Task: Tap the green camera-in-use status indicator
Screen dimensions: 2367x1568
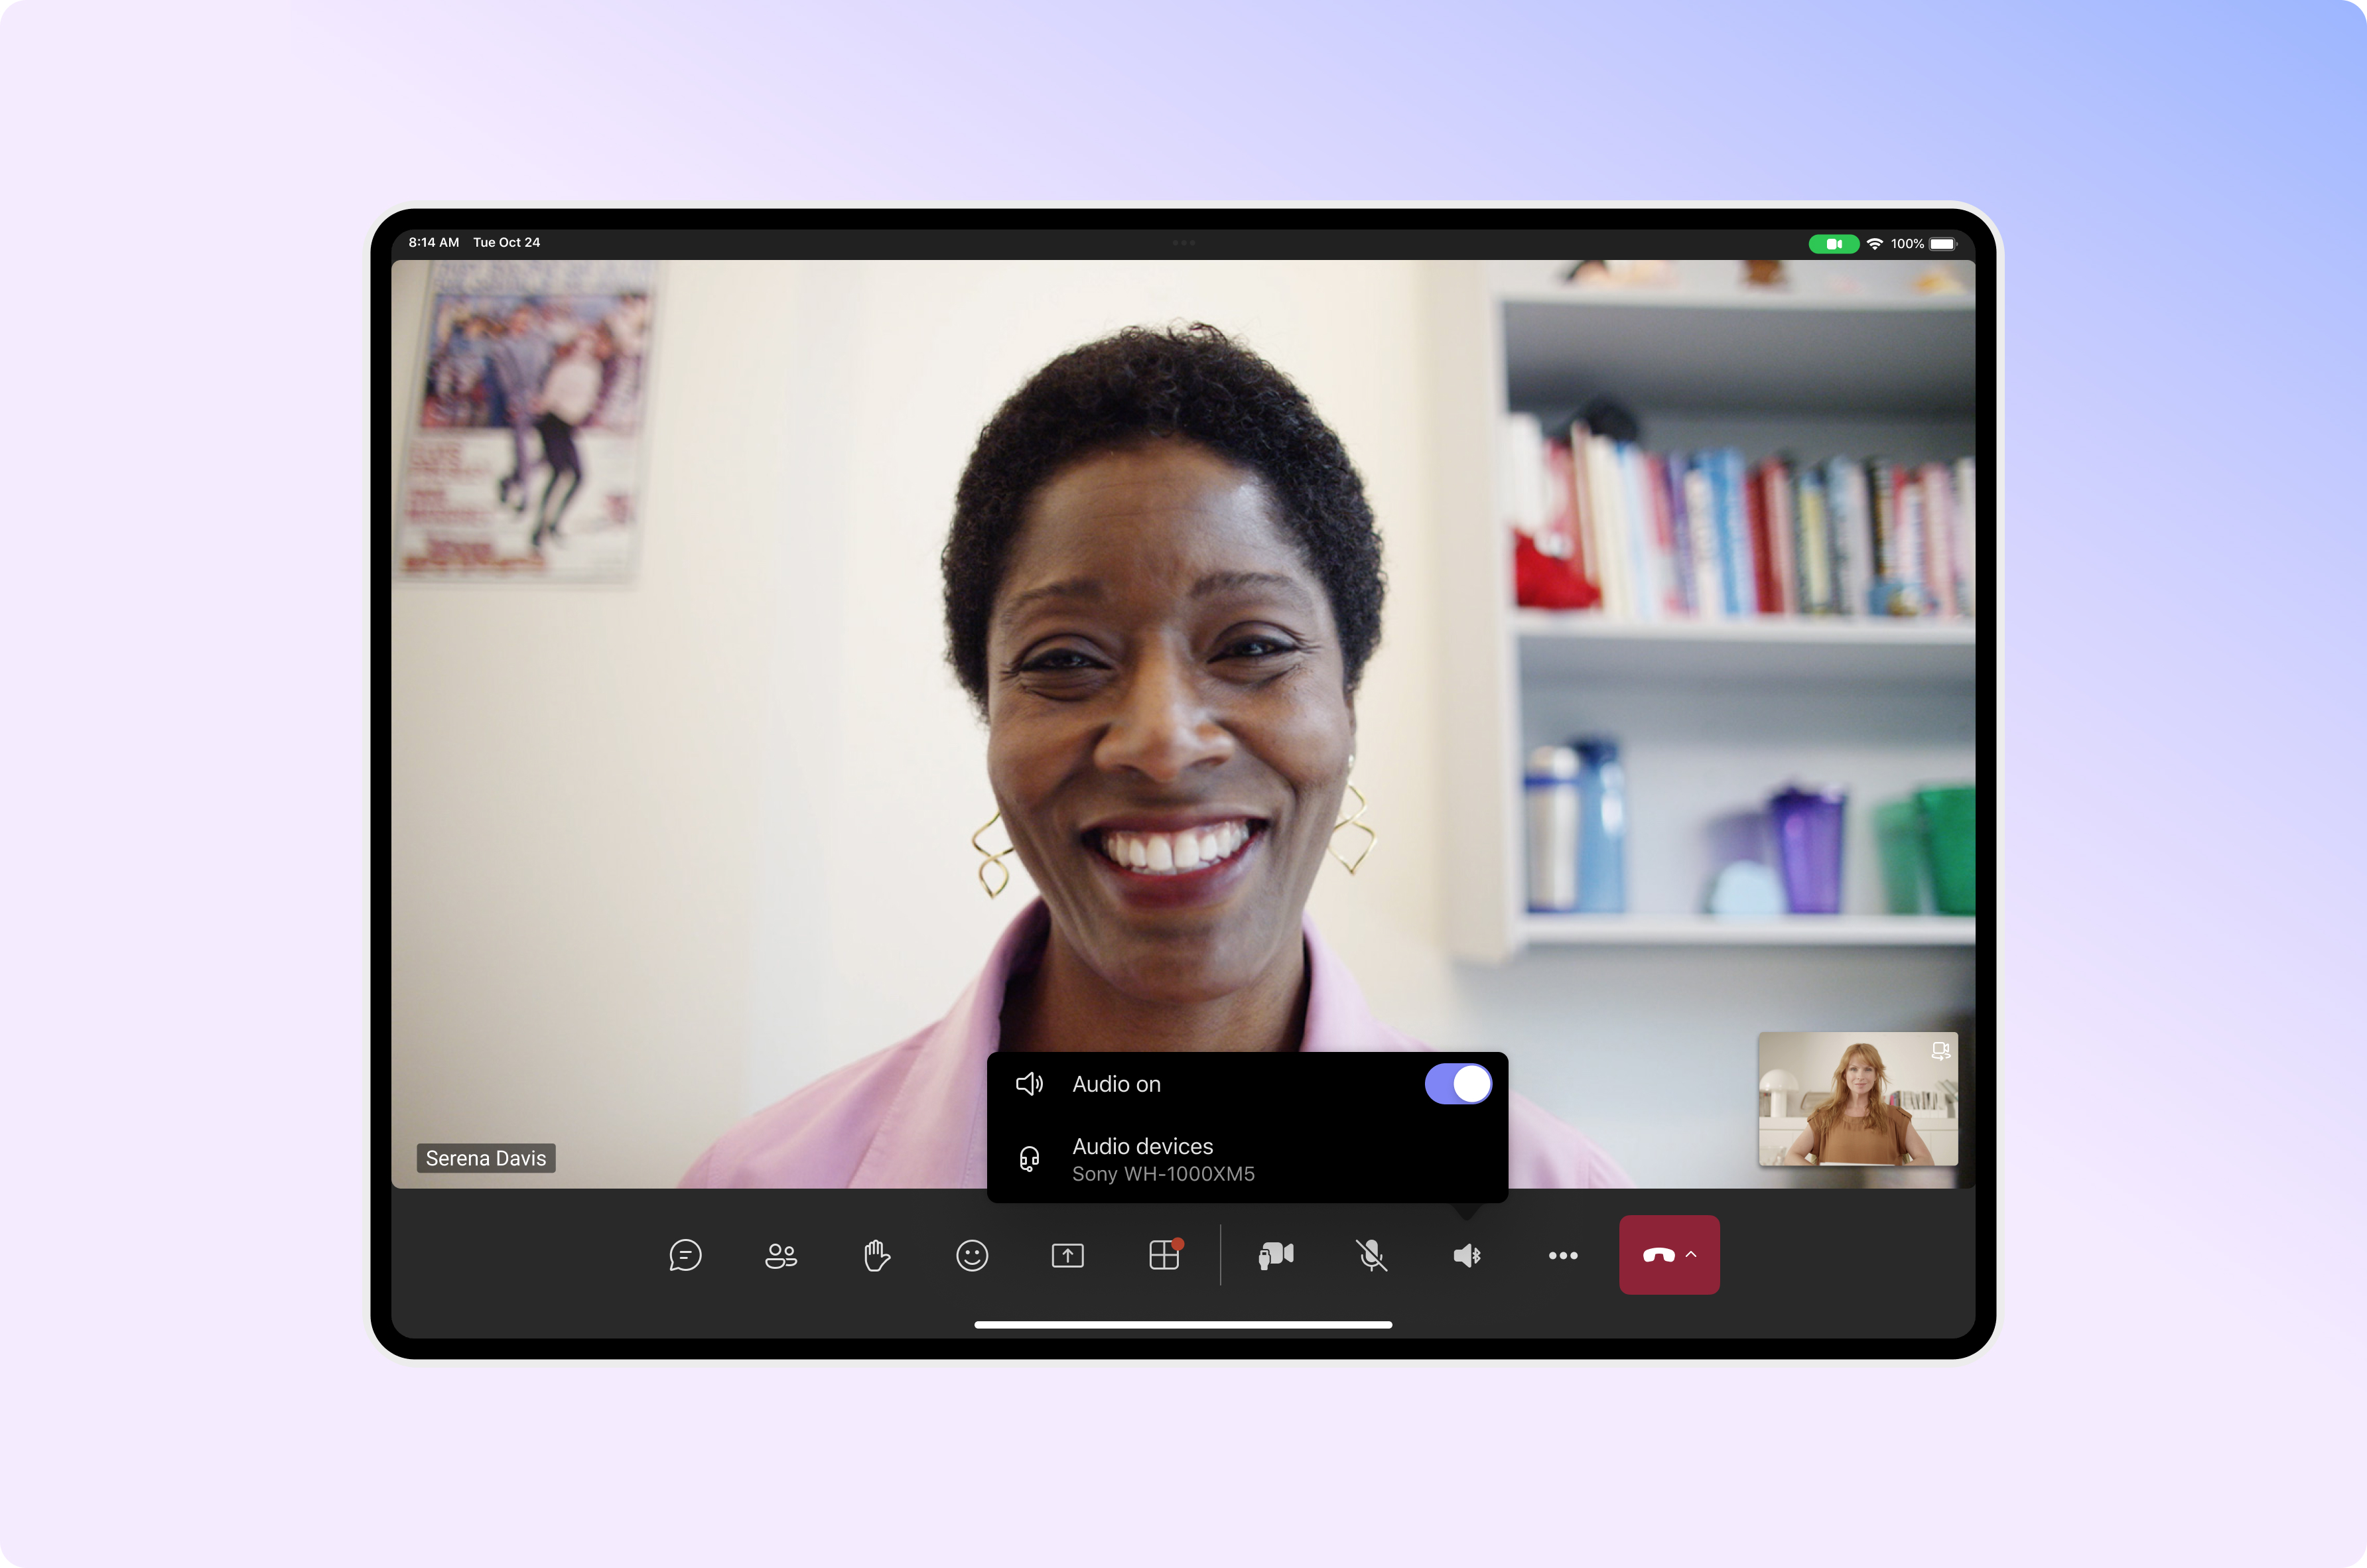Action: pyautogui.click(x=1833, y=244)
